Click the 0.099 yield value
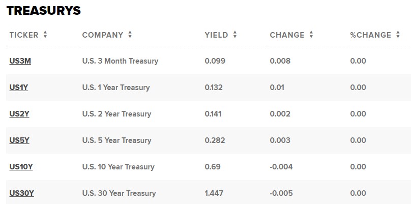The image size is (411, 204). pyautogui.click(x=215, y=61)
